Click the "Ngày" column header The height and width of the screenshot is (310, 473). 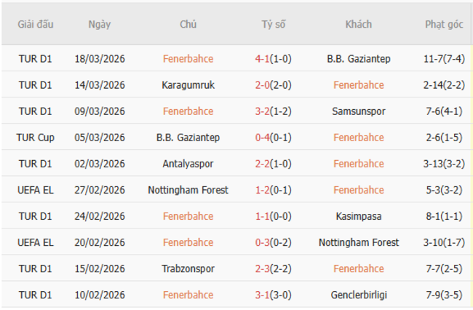100,24
